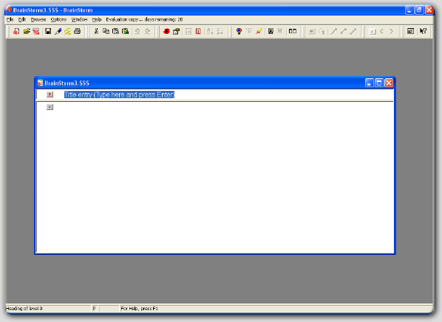Screen dimensions: 442x322
Task: Click the red numbered page icon
Action: (198, 31)
